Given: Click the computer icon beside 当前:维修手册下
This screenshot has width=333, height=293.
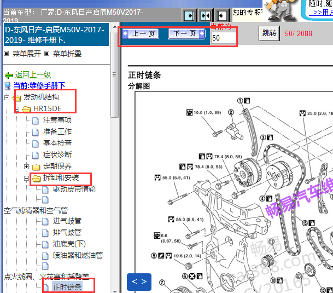Looking at the screenshot, I should pos(8,86).
